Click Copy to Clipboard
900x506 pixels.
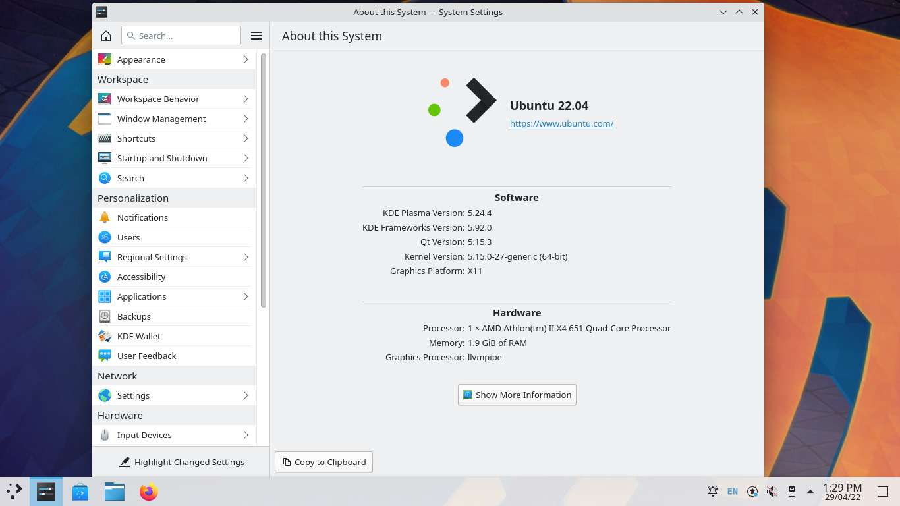coord(323,462)
